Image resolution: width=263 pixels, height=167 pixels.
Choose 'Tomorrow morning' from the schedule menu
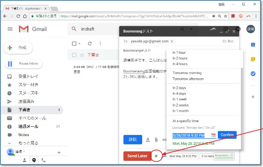187,73
